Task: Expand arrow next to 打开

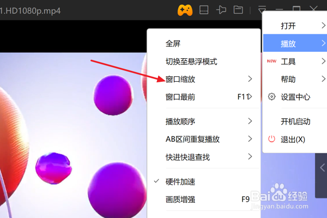Action: click(323, 26)
